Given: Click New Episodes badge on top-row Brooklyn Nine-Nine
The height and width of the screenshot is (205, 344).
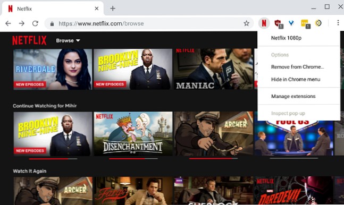Looking at the screenshot, I should (110, 84).
